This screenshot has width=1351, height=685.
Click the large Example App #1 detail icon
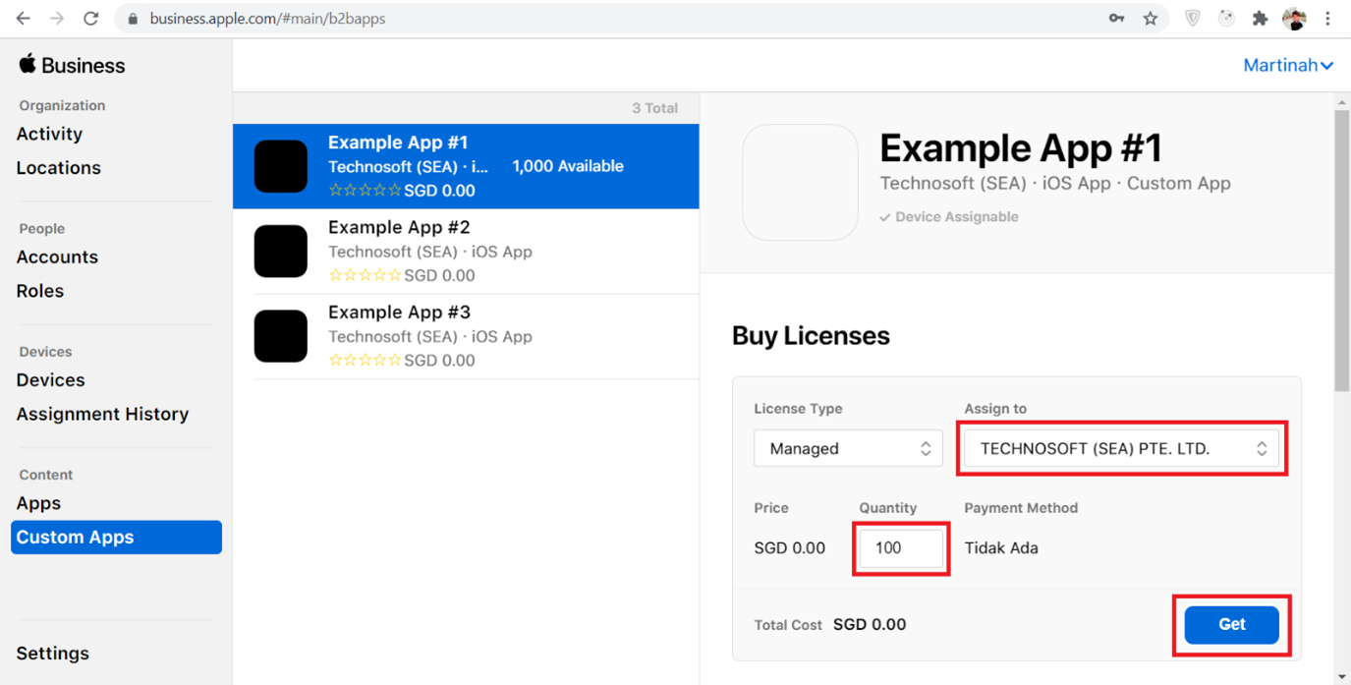tap(799, 182)
